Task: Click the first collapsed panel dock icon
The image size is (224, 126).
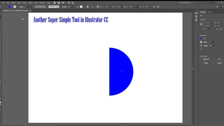Action: coord(196,13)
